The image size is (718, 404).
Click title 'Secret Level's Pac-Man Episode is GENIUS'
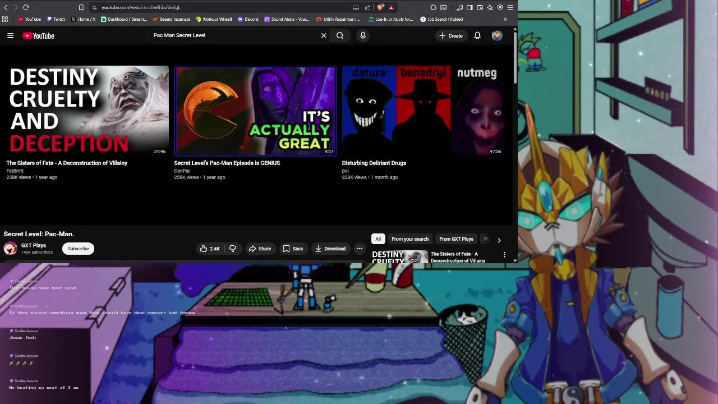point(227,163)
